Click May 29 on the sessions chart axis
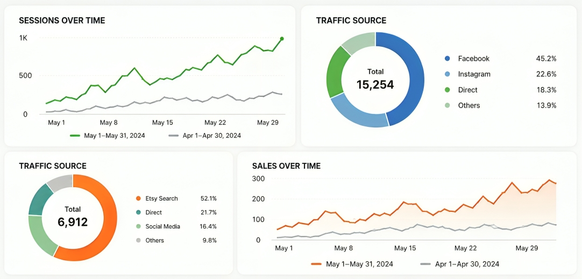Screen dimensions: 582x279 (268, 123)
